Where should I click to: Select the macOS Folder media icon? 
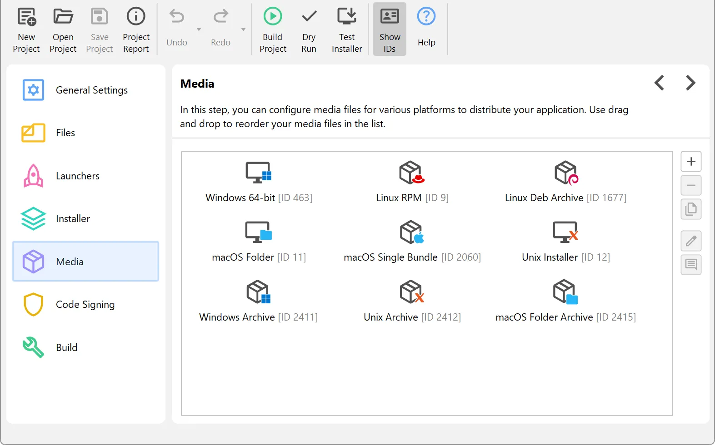(x=258, y=232)
